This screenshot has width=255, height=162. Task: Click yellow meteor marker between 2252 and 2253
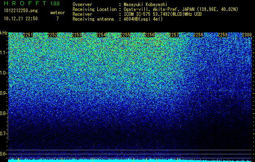[62, 160]
